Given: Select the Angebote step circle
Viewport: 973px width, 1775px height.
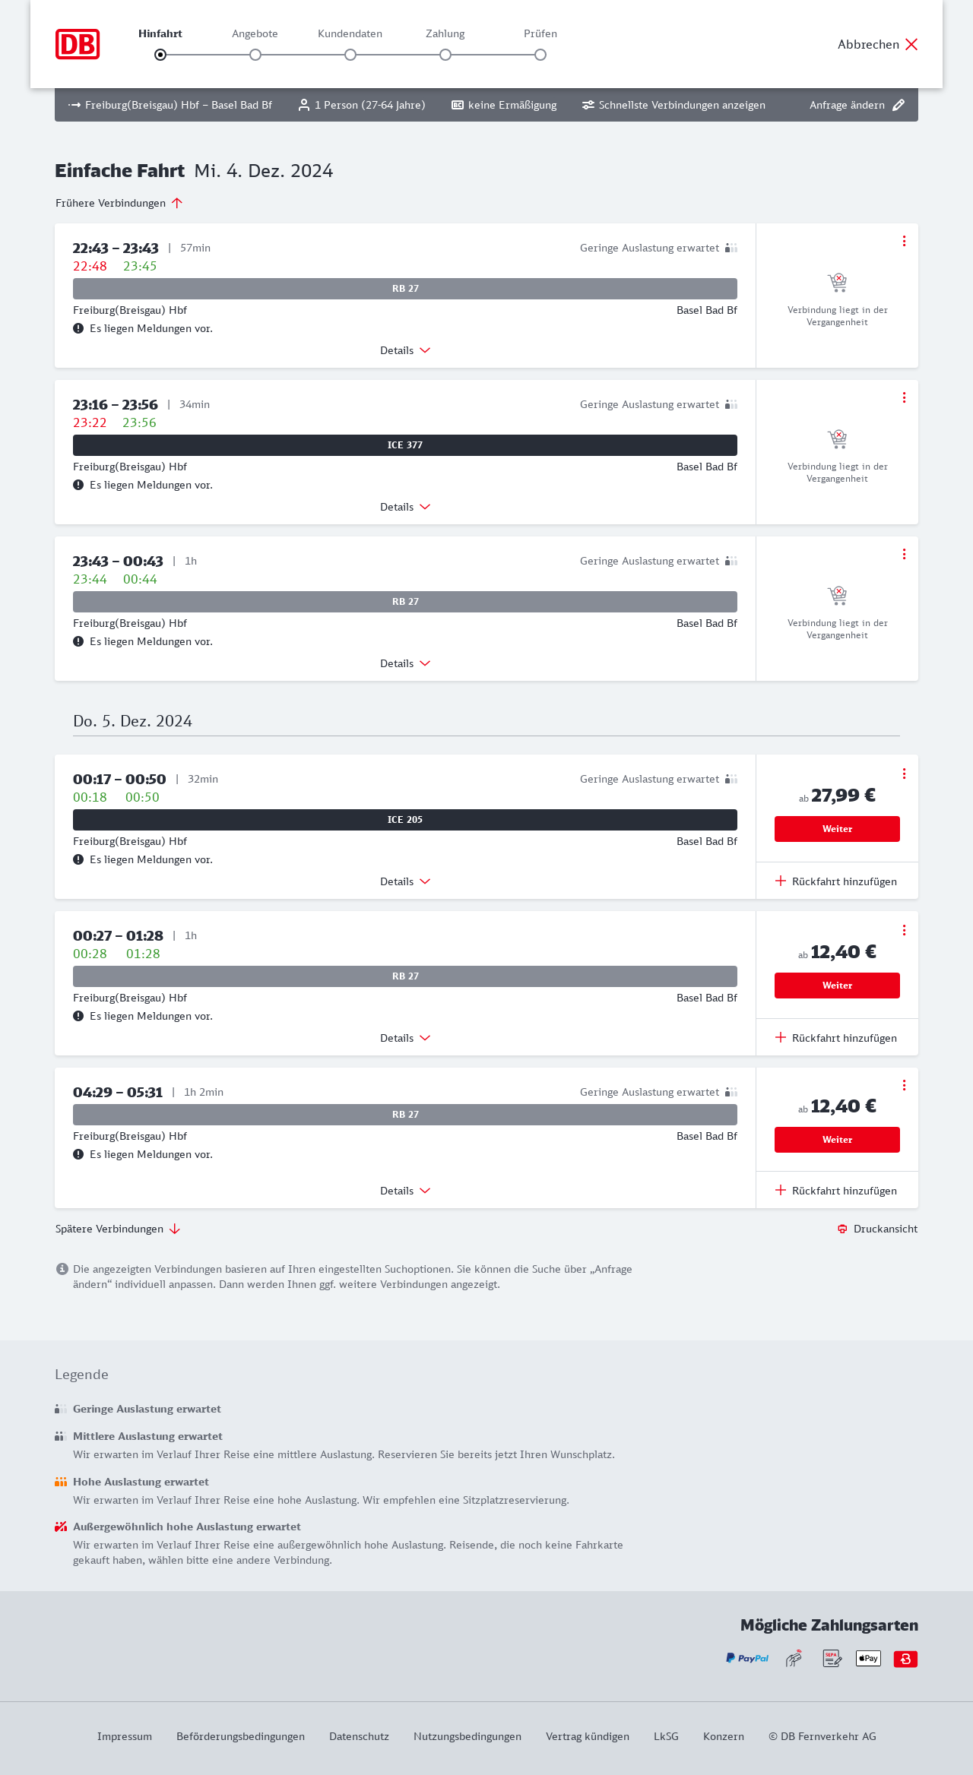Looking at the screenshot, I should tap(255, 55).
